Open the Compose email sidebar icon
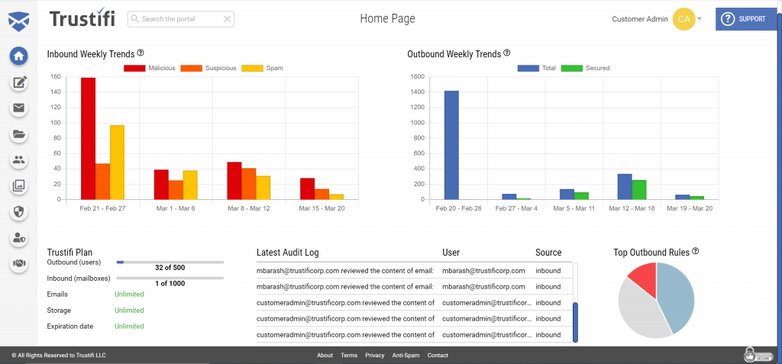Viewport: 782px width, 364px height. 19,82
